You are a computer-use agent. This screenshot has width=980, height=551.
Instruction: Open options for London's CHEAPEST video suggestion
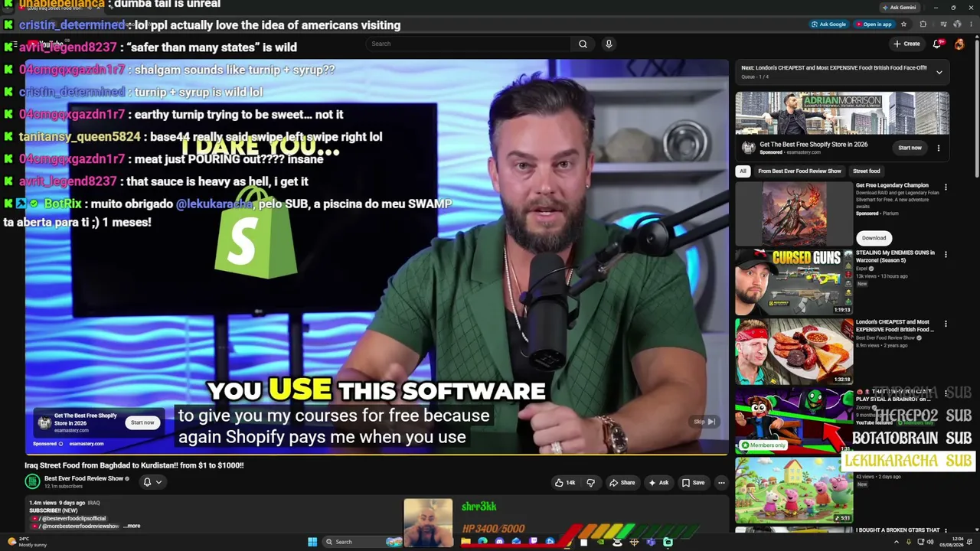(946, 324)
